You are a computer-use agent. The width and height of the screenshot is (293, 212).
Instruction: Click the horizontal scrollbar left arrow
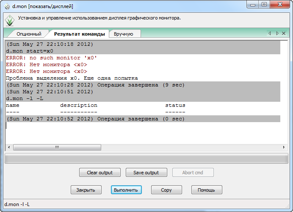9,147
